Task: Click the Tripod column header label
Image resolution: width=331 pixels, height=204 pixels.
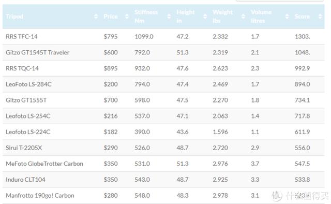Action: (14, 17)
